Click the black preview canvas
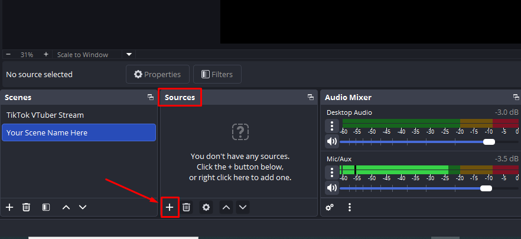Image resolution: width=521 pixels, height=239 pixels. 370,22
